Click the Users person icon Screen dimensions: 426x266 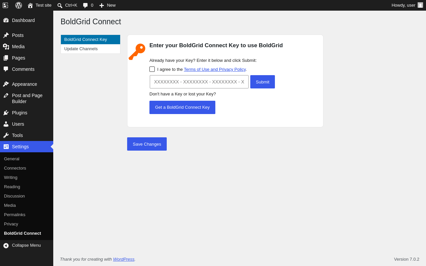[6, 124]
